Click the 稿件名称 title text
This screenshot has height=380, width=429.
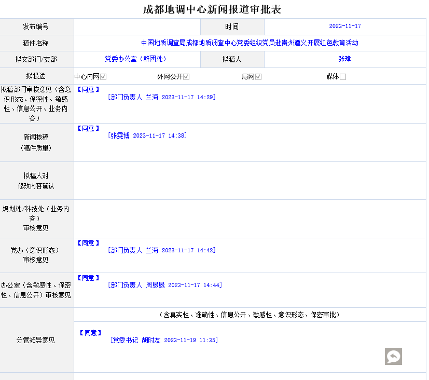point(250,43)
